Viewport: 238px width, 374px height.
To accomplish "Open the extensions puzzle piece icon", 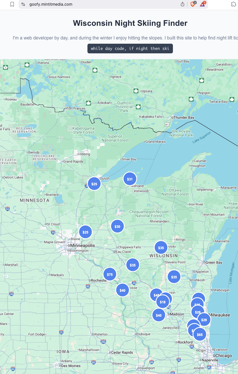I will (x=233, y=4).
